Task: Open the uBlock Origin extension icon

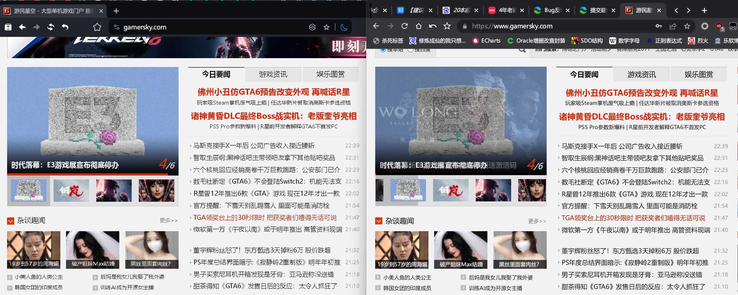Action: tap(720, 27)
